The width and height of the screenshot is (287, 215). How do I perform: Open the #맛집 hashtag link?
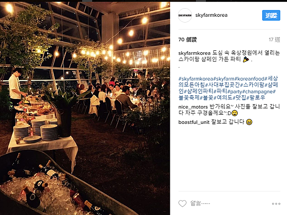point(240,98)
